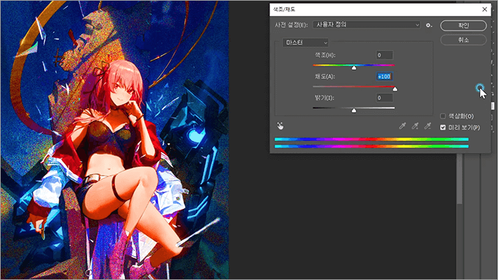Click the 채도(A) saturation value field
The width and height of the screenshot is (498, 280).
[385, 77]
